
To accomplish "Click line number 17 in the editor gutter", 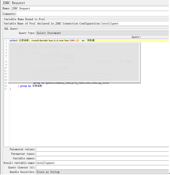I will coord(6,89).
